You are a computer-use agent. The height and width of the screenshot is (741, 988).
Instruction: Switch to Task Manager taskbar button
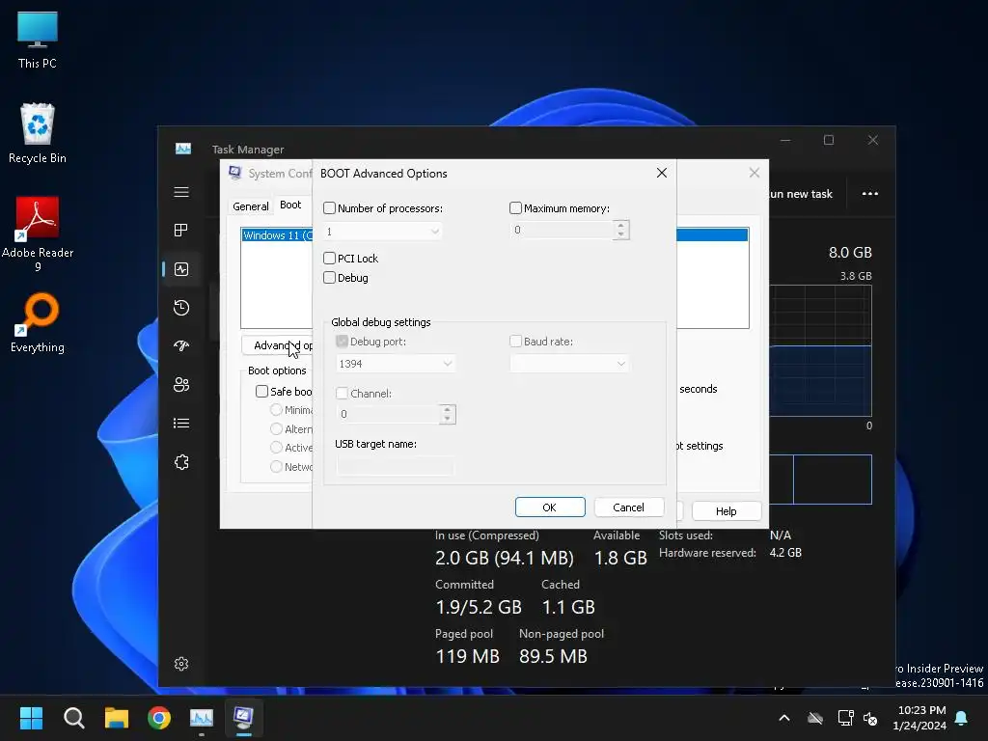pos(202,718)
